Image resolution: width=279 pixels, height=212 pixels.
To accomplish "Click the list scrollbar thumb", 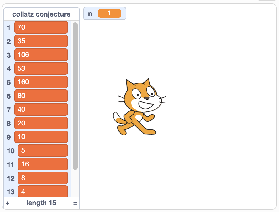I will point(75,96).
